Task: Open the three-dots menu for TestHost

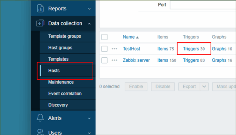Action: 114,48
